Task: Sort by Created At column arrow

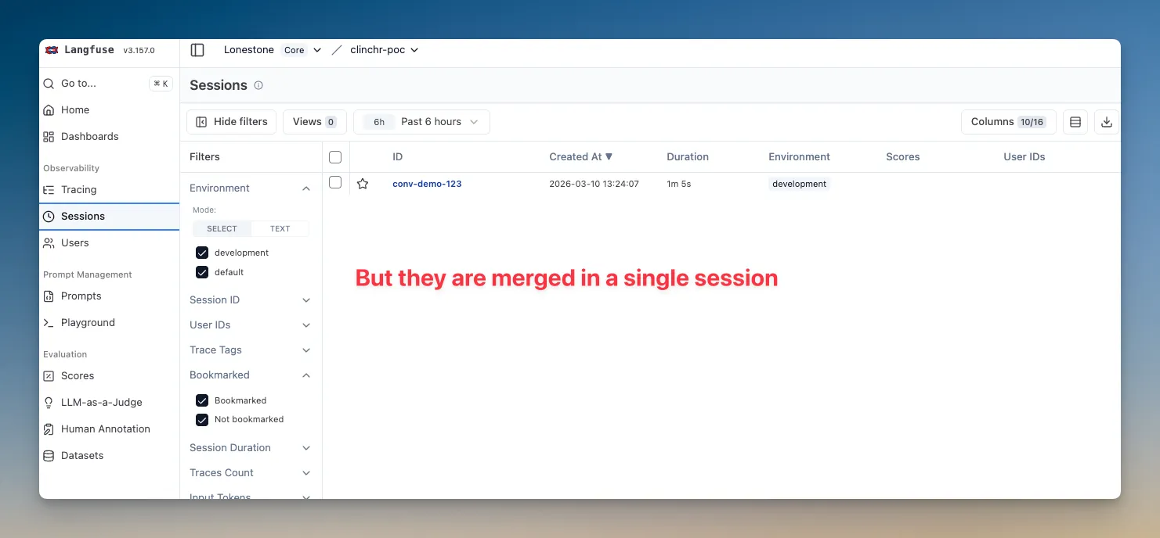Action: [x=609, y=157]
